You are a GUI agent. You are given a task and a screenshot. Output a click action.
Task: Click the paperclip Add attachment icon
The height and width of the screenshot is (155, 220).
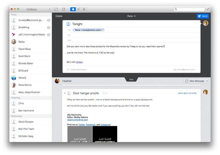click(68, 70)
